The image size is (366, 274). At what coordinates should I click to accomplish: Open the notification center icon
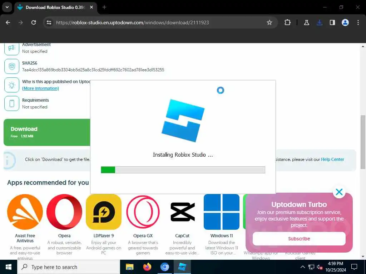click(354, 267)
